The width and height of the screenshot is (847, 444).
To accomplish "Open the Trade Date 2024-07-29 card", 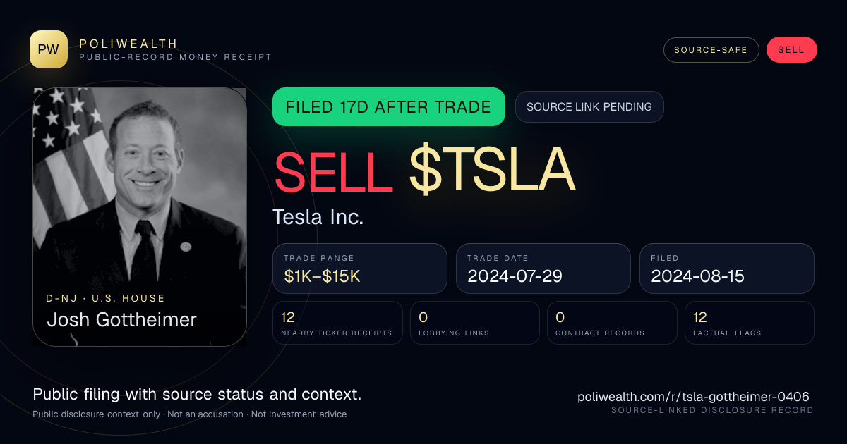I will [x=543, y=269].
